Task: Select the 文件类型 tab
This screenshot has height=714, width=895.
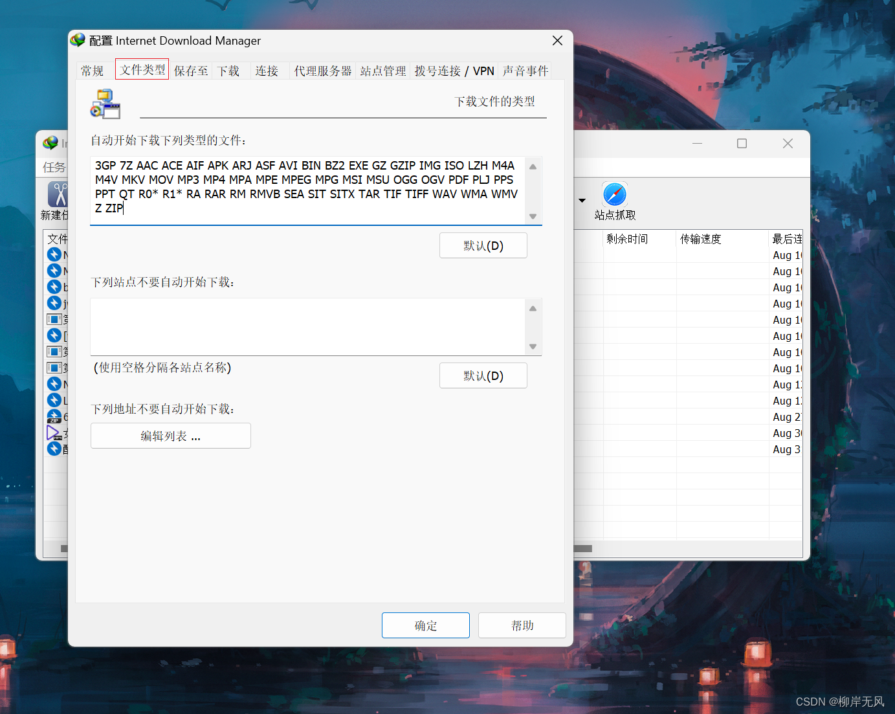Action: coord(142,69)
